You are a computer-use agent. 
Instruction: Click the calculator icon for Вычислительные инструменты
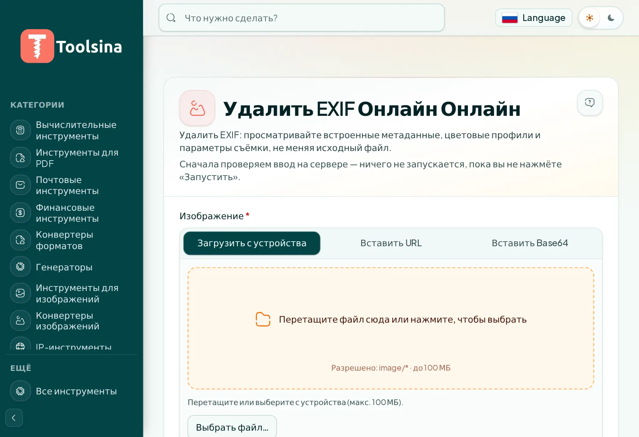coord(20,130)
